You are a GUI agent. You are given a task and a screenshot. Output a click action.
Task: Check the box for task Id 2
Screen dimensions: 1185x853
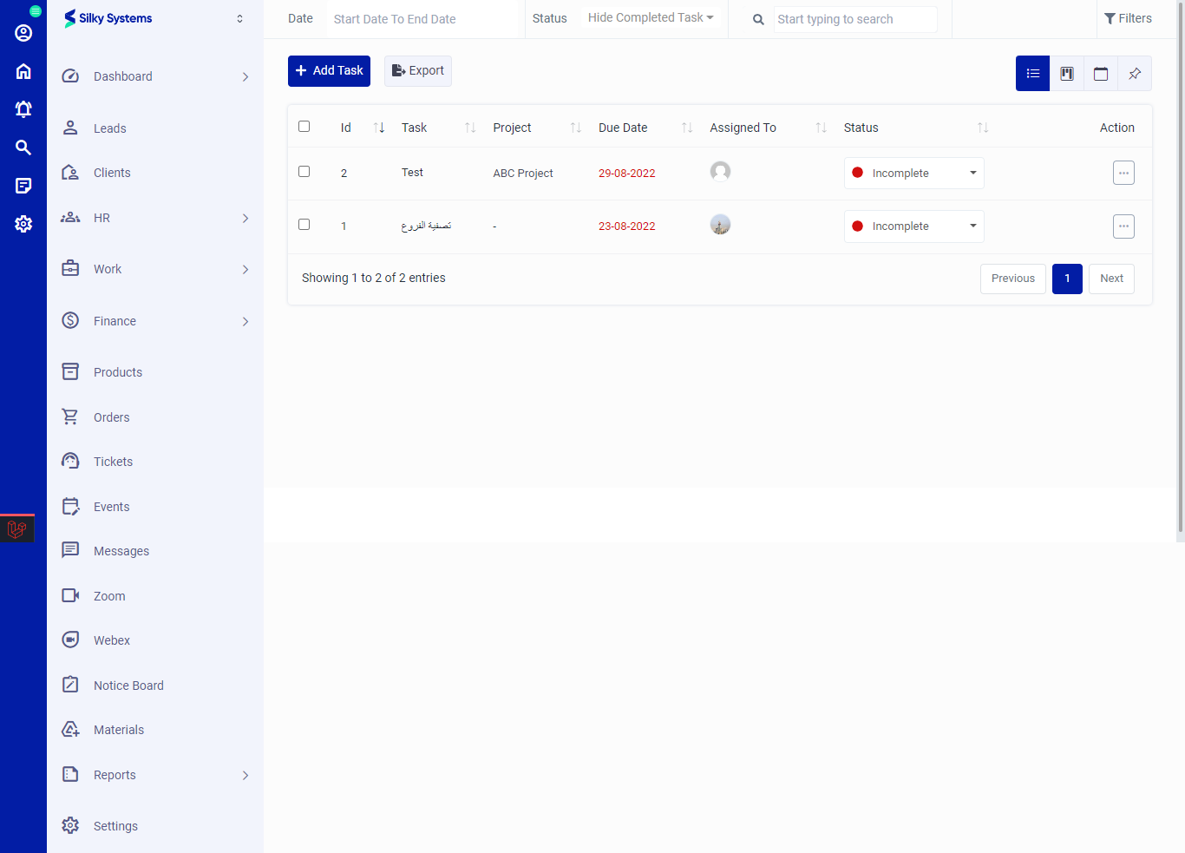304,172
